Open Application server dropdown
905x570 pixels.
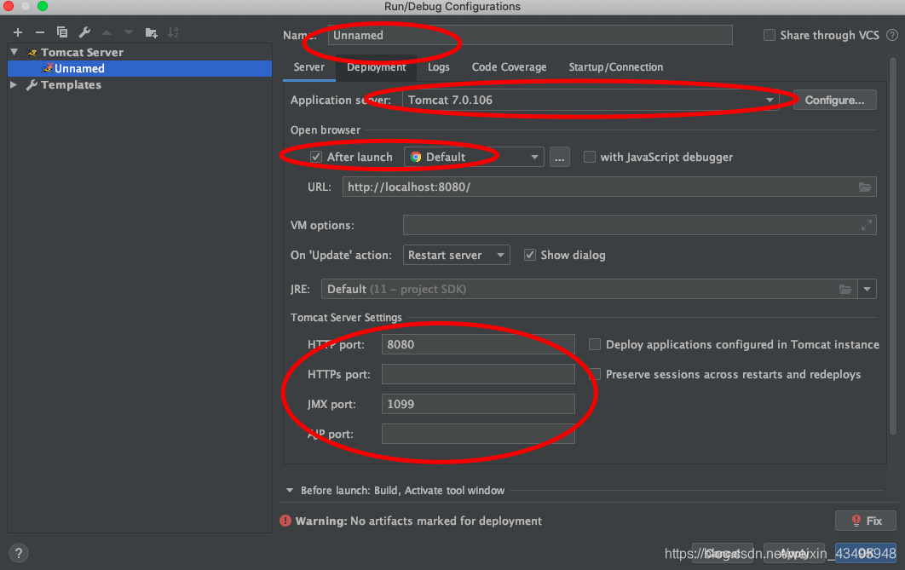591,100
